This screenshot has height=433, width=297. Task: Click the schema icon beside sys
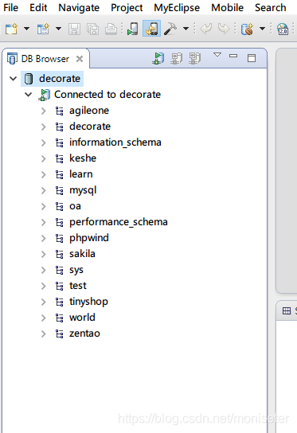[60, 270]
